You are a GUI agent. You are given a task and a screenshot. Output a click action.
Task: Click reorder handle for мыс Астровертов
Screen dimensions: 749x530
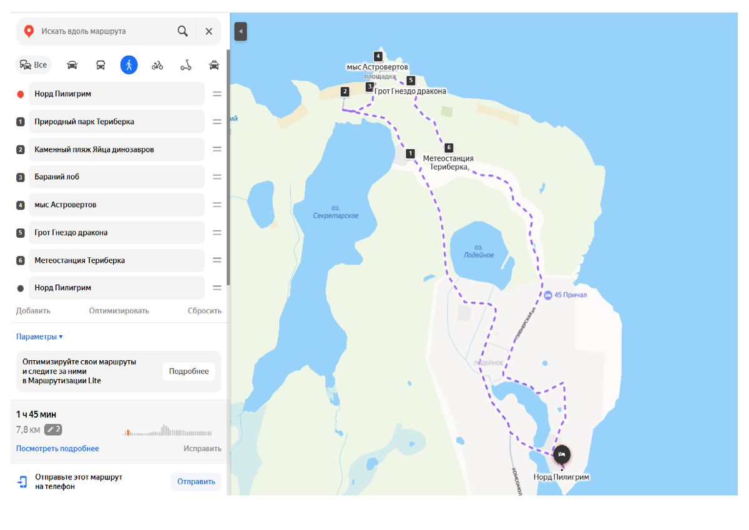pos(217,205)
